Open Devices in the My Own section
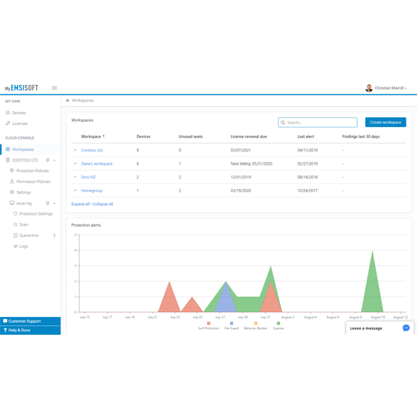This screenshot has height=417, width=417. click(19, 113)
